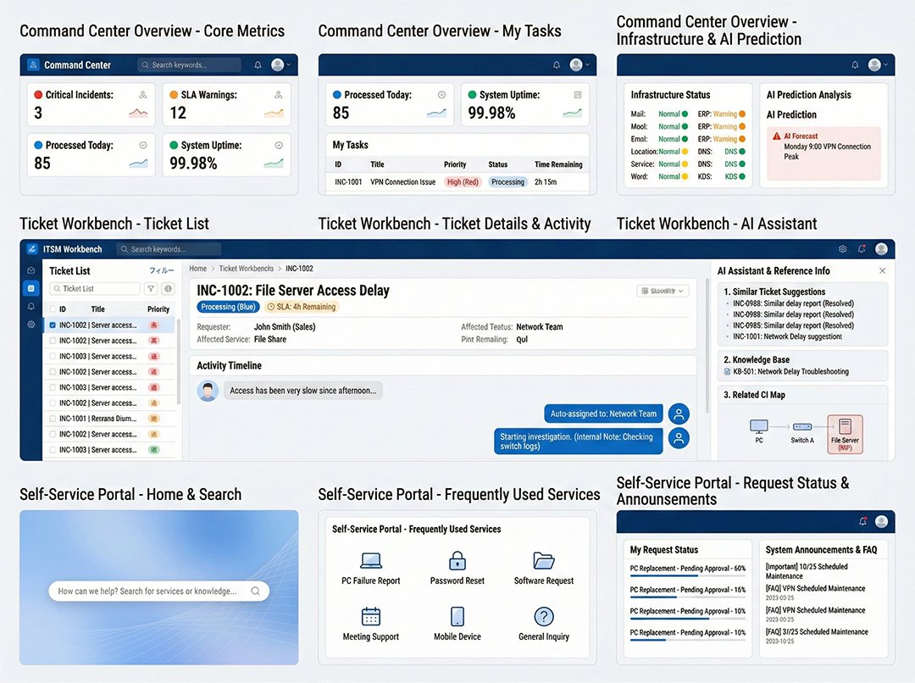Toggle the select-all checkbox beside the ID column header
Image resolution: width=915 pixels, height=683 pixels.
(53, 308)
